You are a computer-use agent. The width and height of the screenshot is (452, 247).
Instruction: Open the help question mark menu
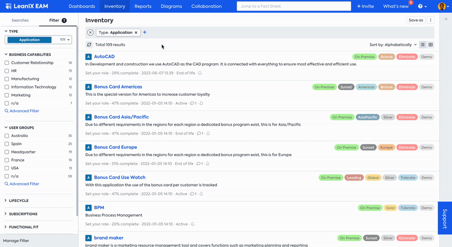click(x=422, y=6)
